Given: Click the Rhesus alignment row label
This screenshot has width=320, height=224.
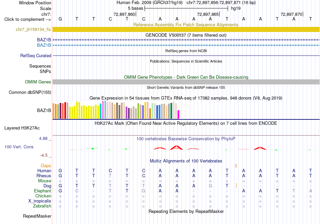Looking at the screenshot, I should coord(44,176).
